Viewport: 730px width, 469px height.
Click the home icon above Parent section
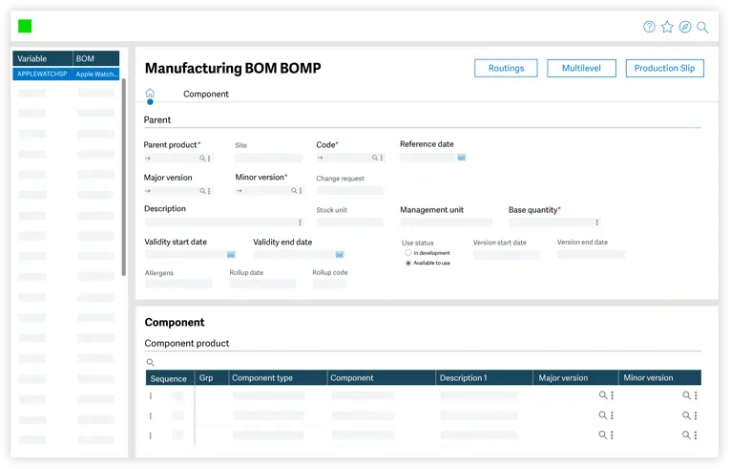click(150, 94)
